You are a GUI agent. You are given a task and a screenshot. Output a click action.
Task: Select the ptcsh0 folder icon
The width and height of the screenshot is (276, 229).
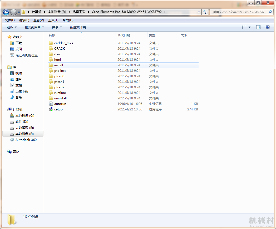click(51, 76)
